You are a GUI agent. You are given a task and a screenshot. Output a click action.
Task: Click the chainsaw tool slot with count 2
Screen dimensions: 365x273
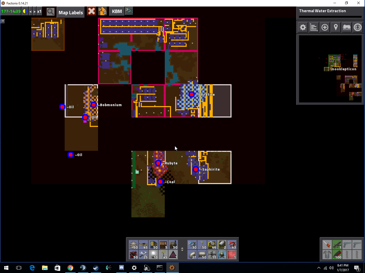[x=327, y=245]
